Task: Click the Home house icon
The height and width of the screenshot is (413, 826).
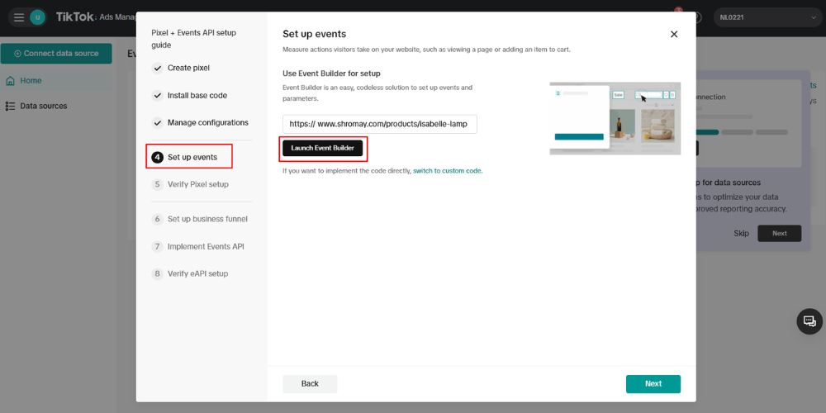Action: pos(10,81)
